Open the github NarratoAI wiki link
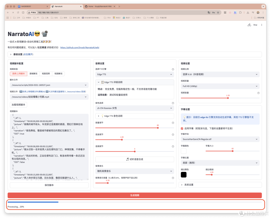This screenshot has height=219, width=271. coord(80,47)
